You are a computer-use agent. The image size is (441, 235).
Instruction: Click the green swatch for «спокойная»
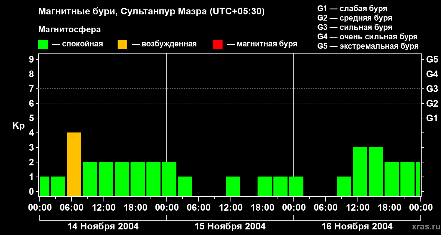click(x=43, y=44)
